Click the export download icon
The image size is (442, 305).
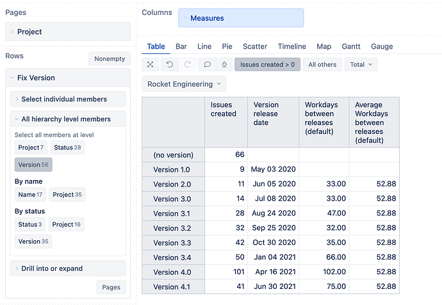tap(224, 65)
